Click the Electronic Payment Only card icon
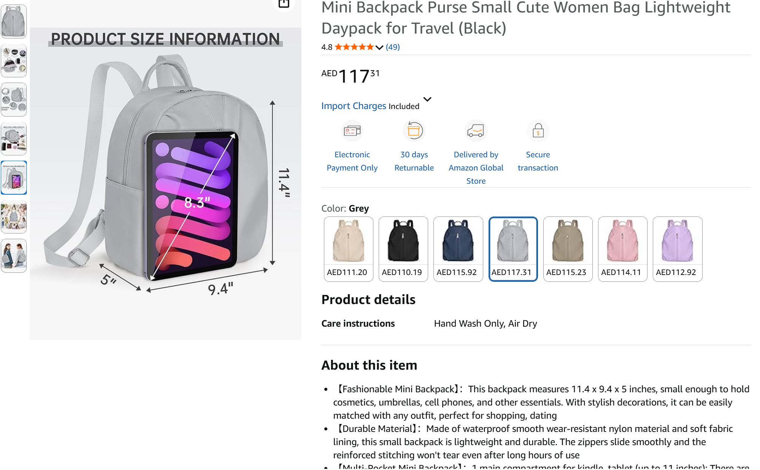Screen dimensions: 760x470 [352, 131]
